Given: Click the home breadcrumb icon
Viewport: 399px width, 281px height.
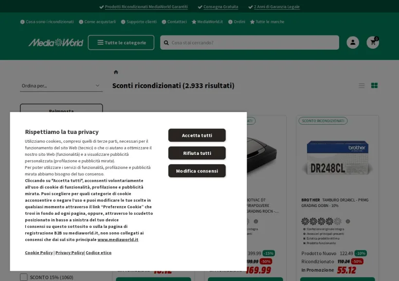Looking at the screenshot, I should (x=116, y=72).
